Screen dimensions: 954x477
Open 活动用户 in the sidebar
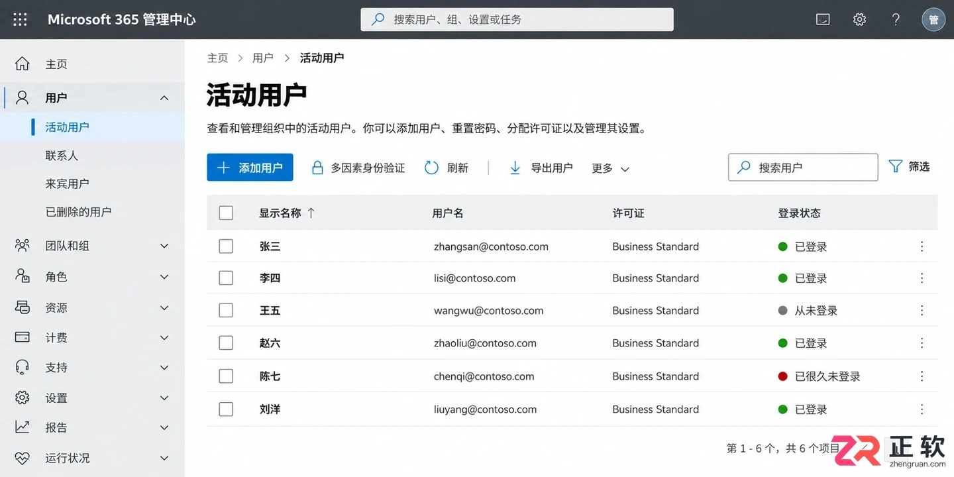tap(67, 127)
